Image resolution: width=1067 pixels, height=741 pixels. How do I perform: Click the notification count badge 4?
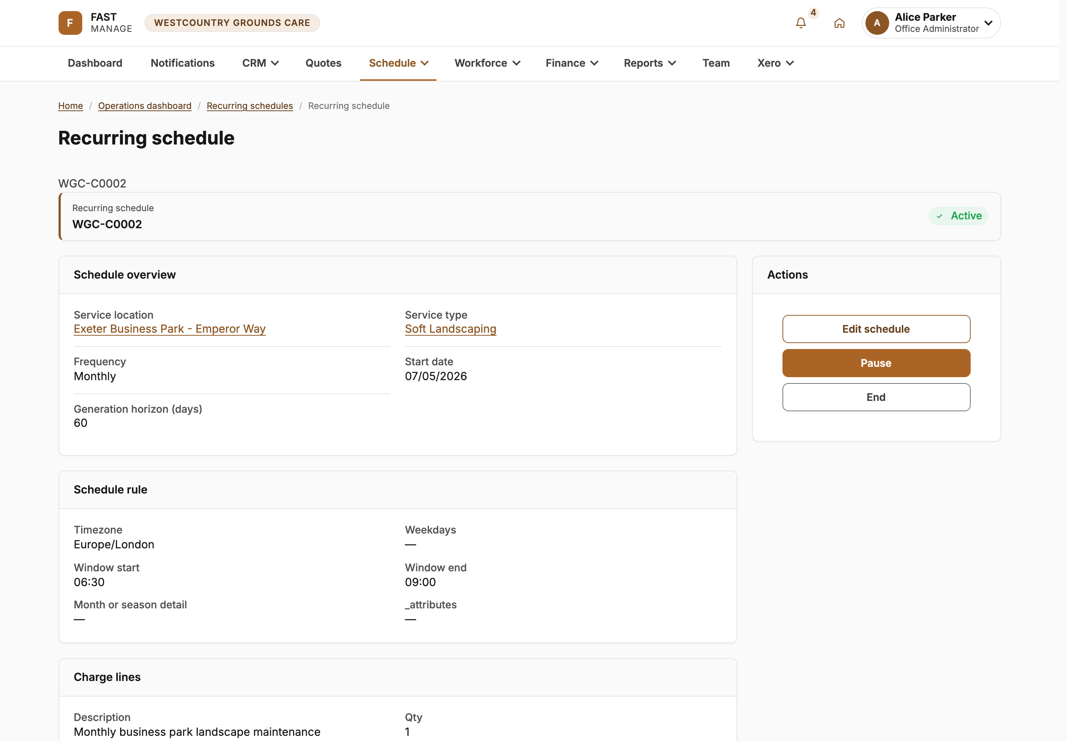pos(813,13)
